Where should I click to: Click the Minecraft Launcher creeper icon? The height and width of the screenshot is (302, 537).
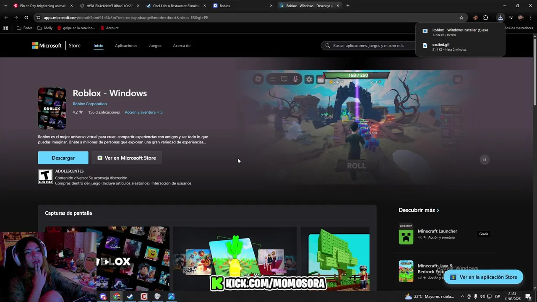[x=406, y=234]
